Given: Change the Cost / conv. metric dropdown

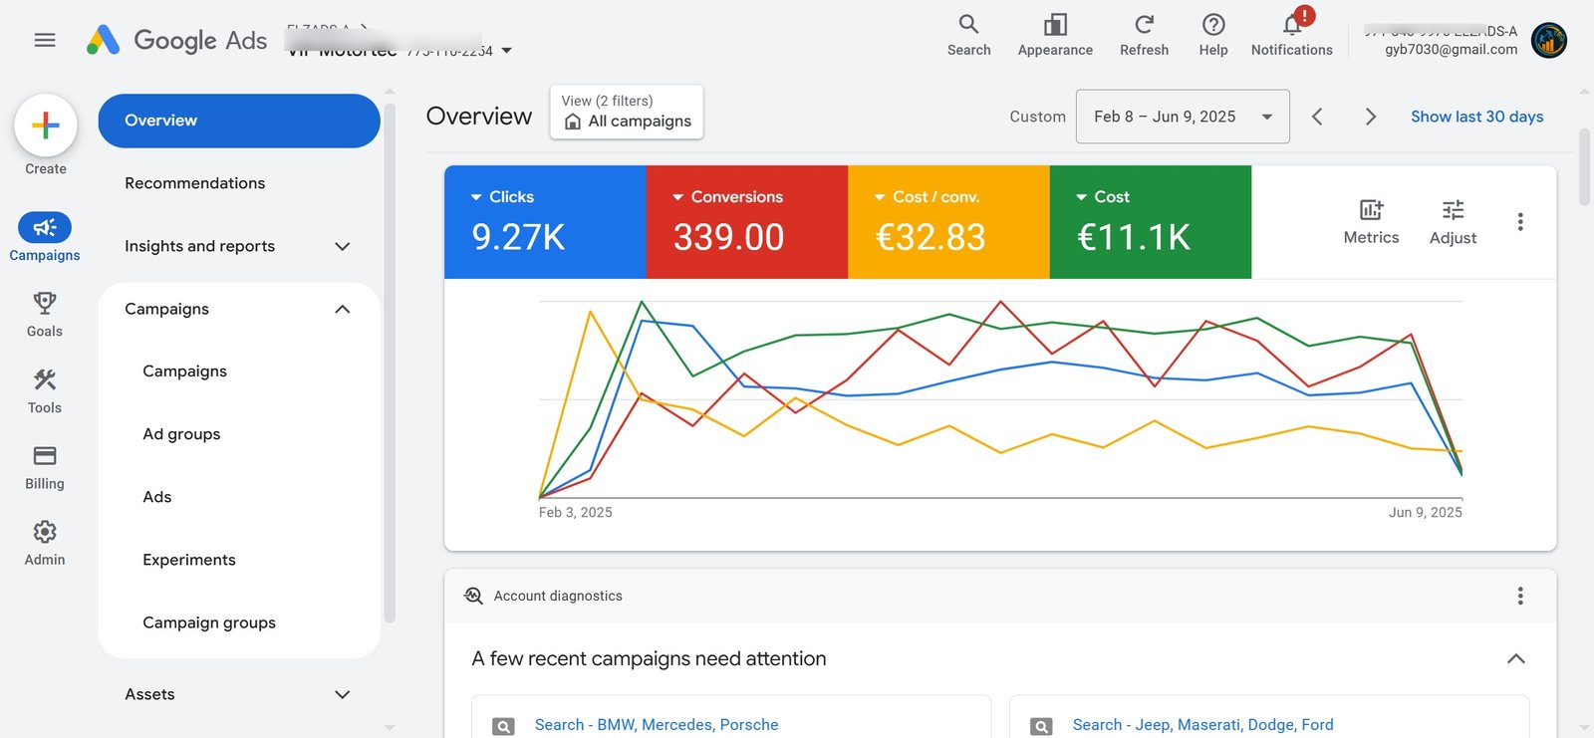Looking at the screenshot, I should point(927,197).
